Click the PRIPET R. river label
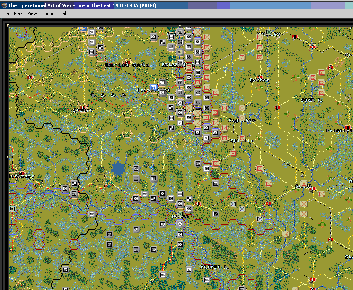This screenshot has width=353, height=290. click(x=215, y=267)
